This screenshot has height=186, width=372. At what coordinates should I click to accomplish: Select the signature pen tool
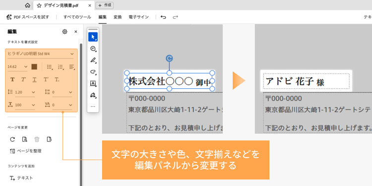click(93, 95)
